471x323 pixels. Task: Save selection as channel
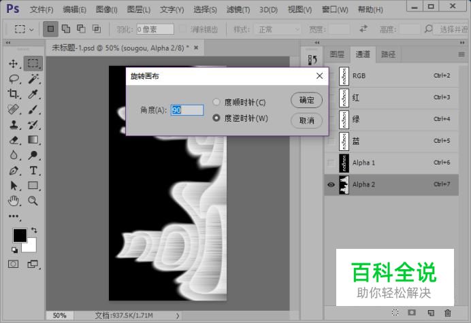click(412, 313)
